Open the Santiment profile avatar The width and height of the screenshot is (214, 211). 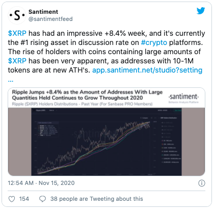17,15
